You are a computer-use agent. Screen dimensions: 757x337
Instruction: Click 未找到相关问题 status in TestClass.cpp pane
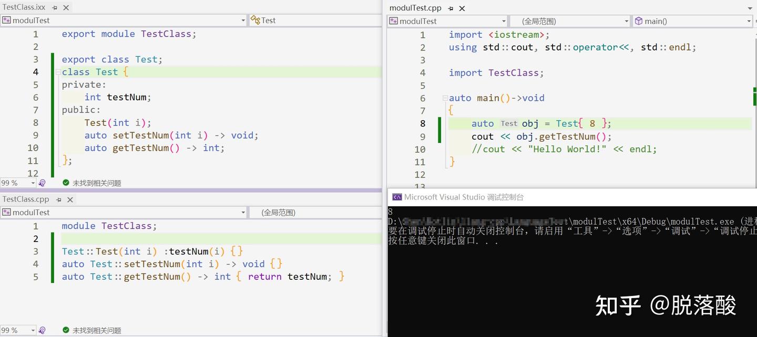pos(97,331)
